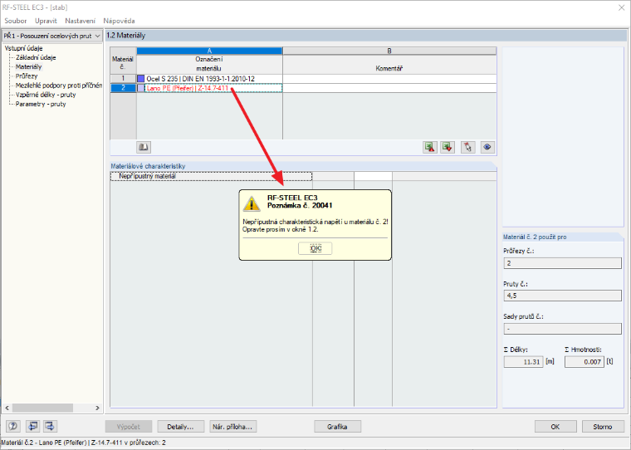This screenshot has height=450, width=631.
Task: Close the RF-STEEL EC3 window
Action: point(621,7)
